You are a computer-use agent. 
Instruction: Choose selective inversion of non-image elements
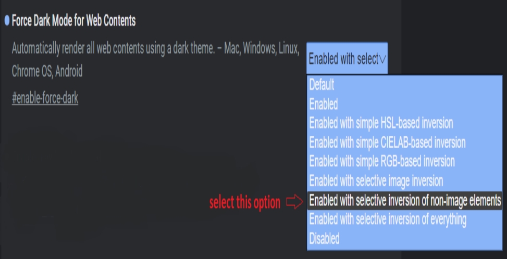tap(404, 201)
